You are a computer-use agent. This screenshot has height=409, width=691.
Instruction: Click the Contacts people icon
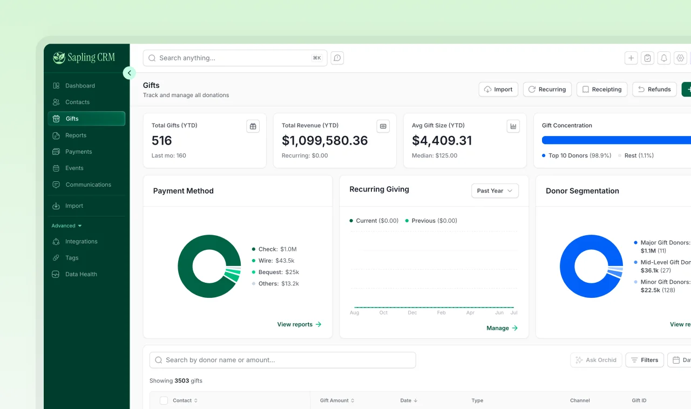pyautogui.click(x=56, y=102)
